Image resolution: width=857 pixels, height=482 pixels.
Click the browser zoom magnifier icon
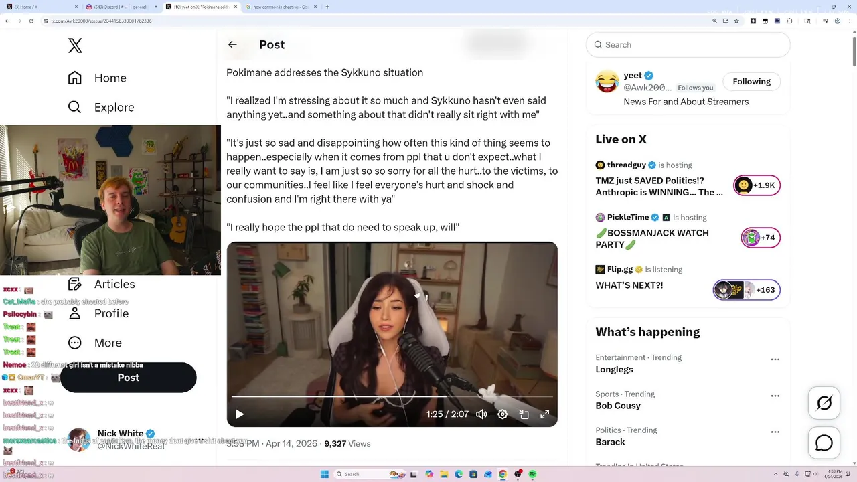[x=714, y=21]
